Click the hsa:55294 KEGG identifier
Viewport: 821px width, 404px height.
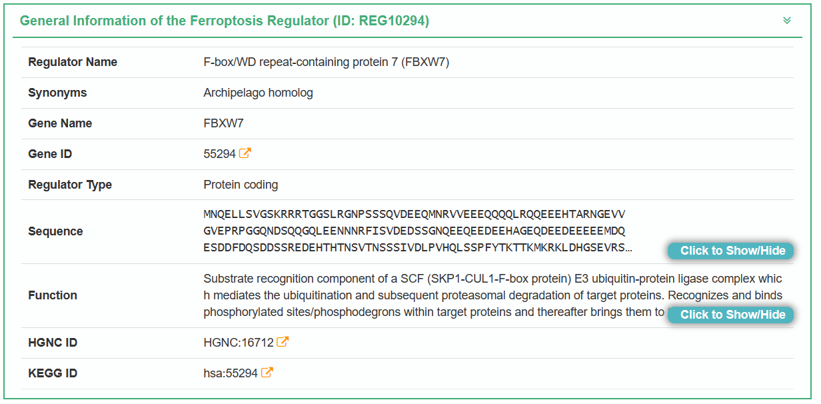pos(231,373)
